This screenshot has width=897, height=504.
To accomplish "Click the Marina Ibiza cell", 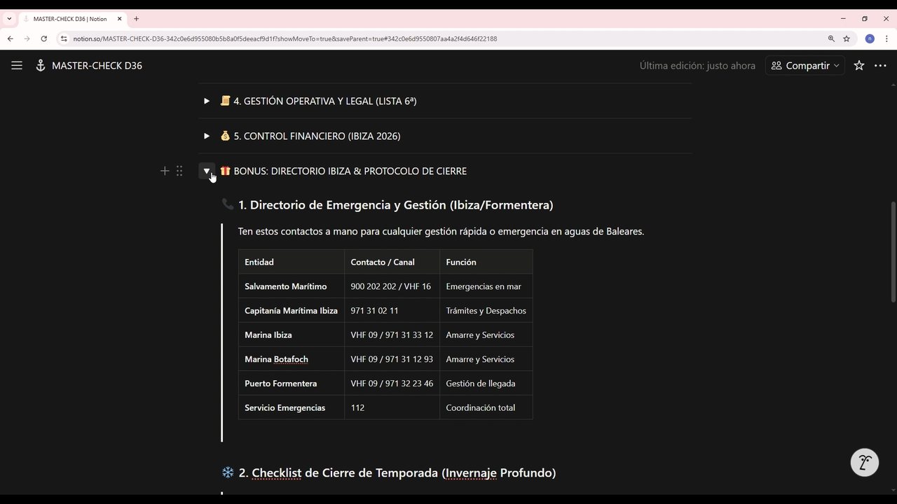I will pos(292,335).
